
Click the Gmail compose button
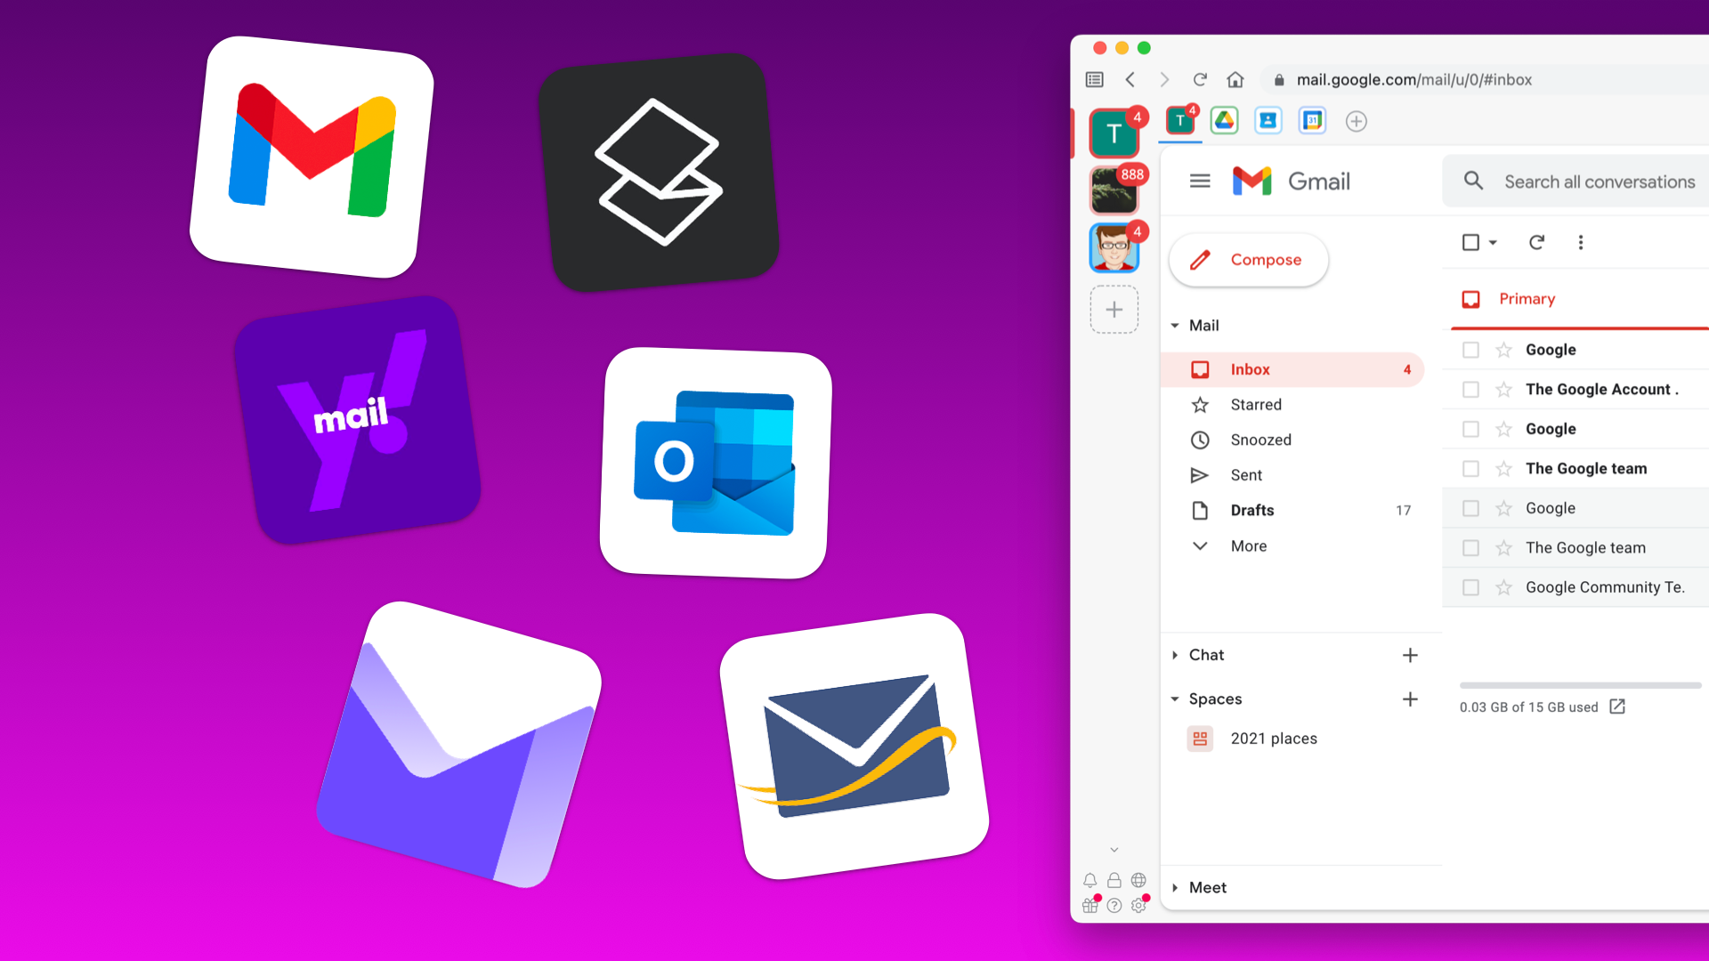[x=1248, y=258]
